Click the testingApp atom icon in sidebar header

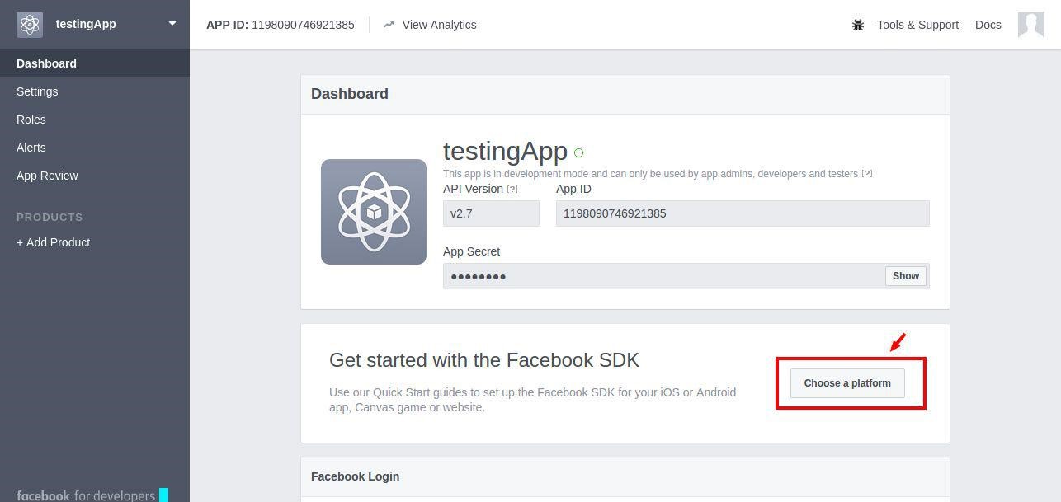pos(30,25)
